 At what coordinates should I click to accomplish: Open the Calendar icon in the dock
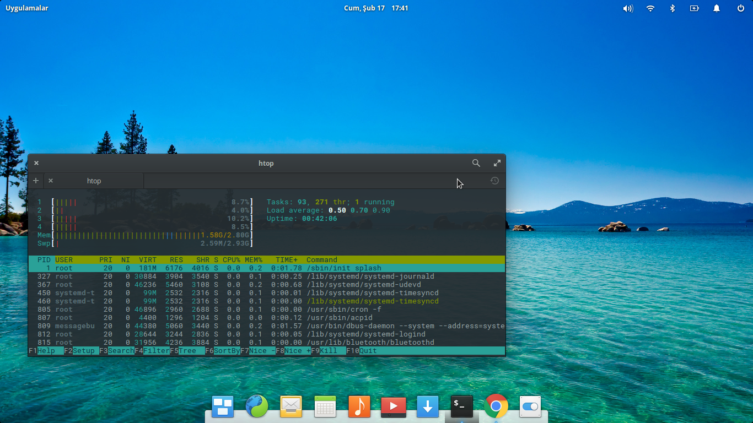coord(325,407)
